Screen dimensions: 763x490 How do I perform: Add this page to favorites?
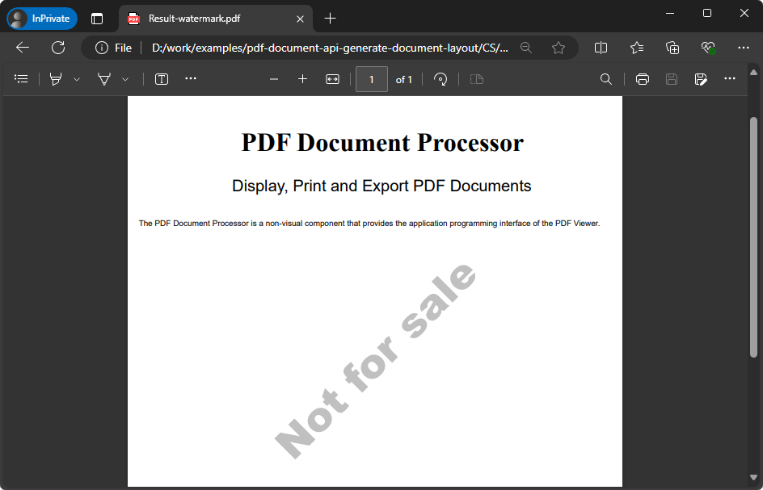point(559,48)
